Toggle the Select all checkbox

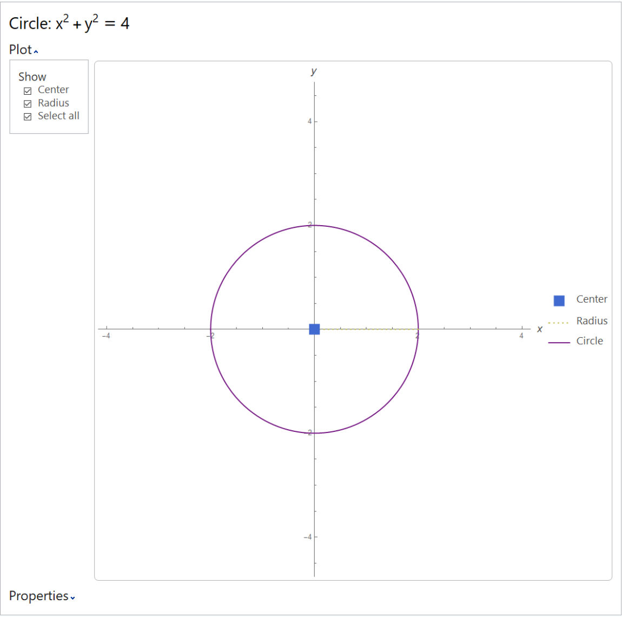[x=27, y=116]
